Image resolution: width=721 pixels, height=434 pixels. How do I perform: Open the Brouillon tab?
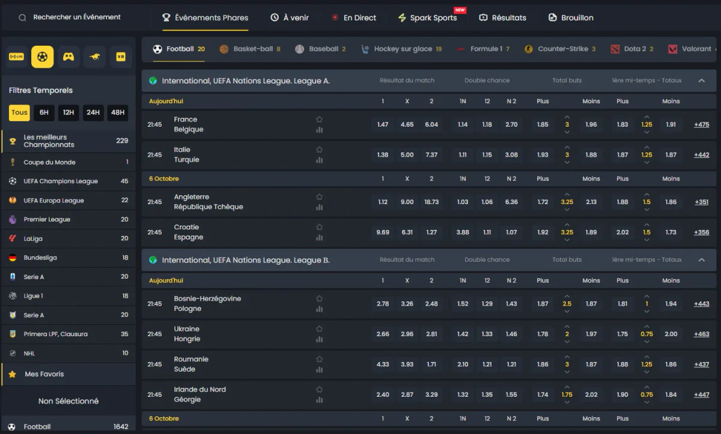click(571, 17)
